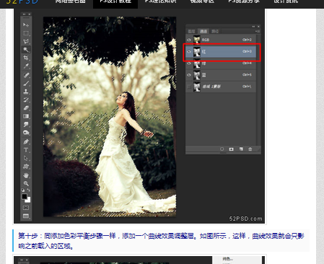Select the Move tool
The width and height of the screenshot is (324, 264).
26,25
